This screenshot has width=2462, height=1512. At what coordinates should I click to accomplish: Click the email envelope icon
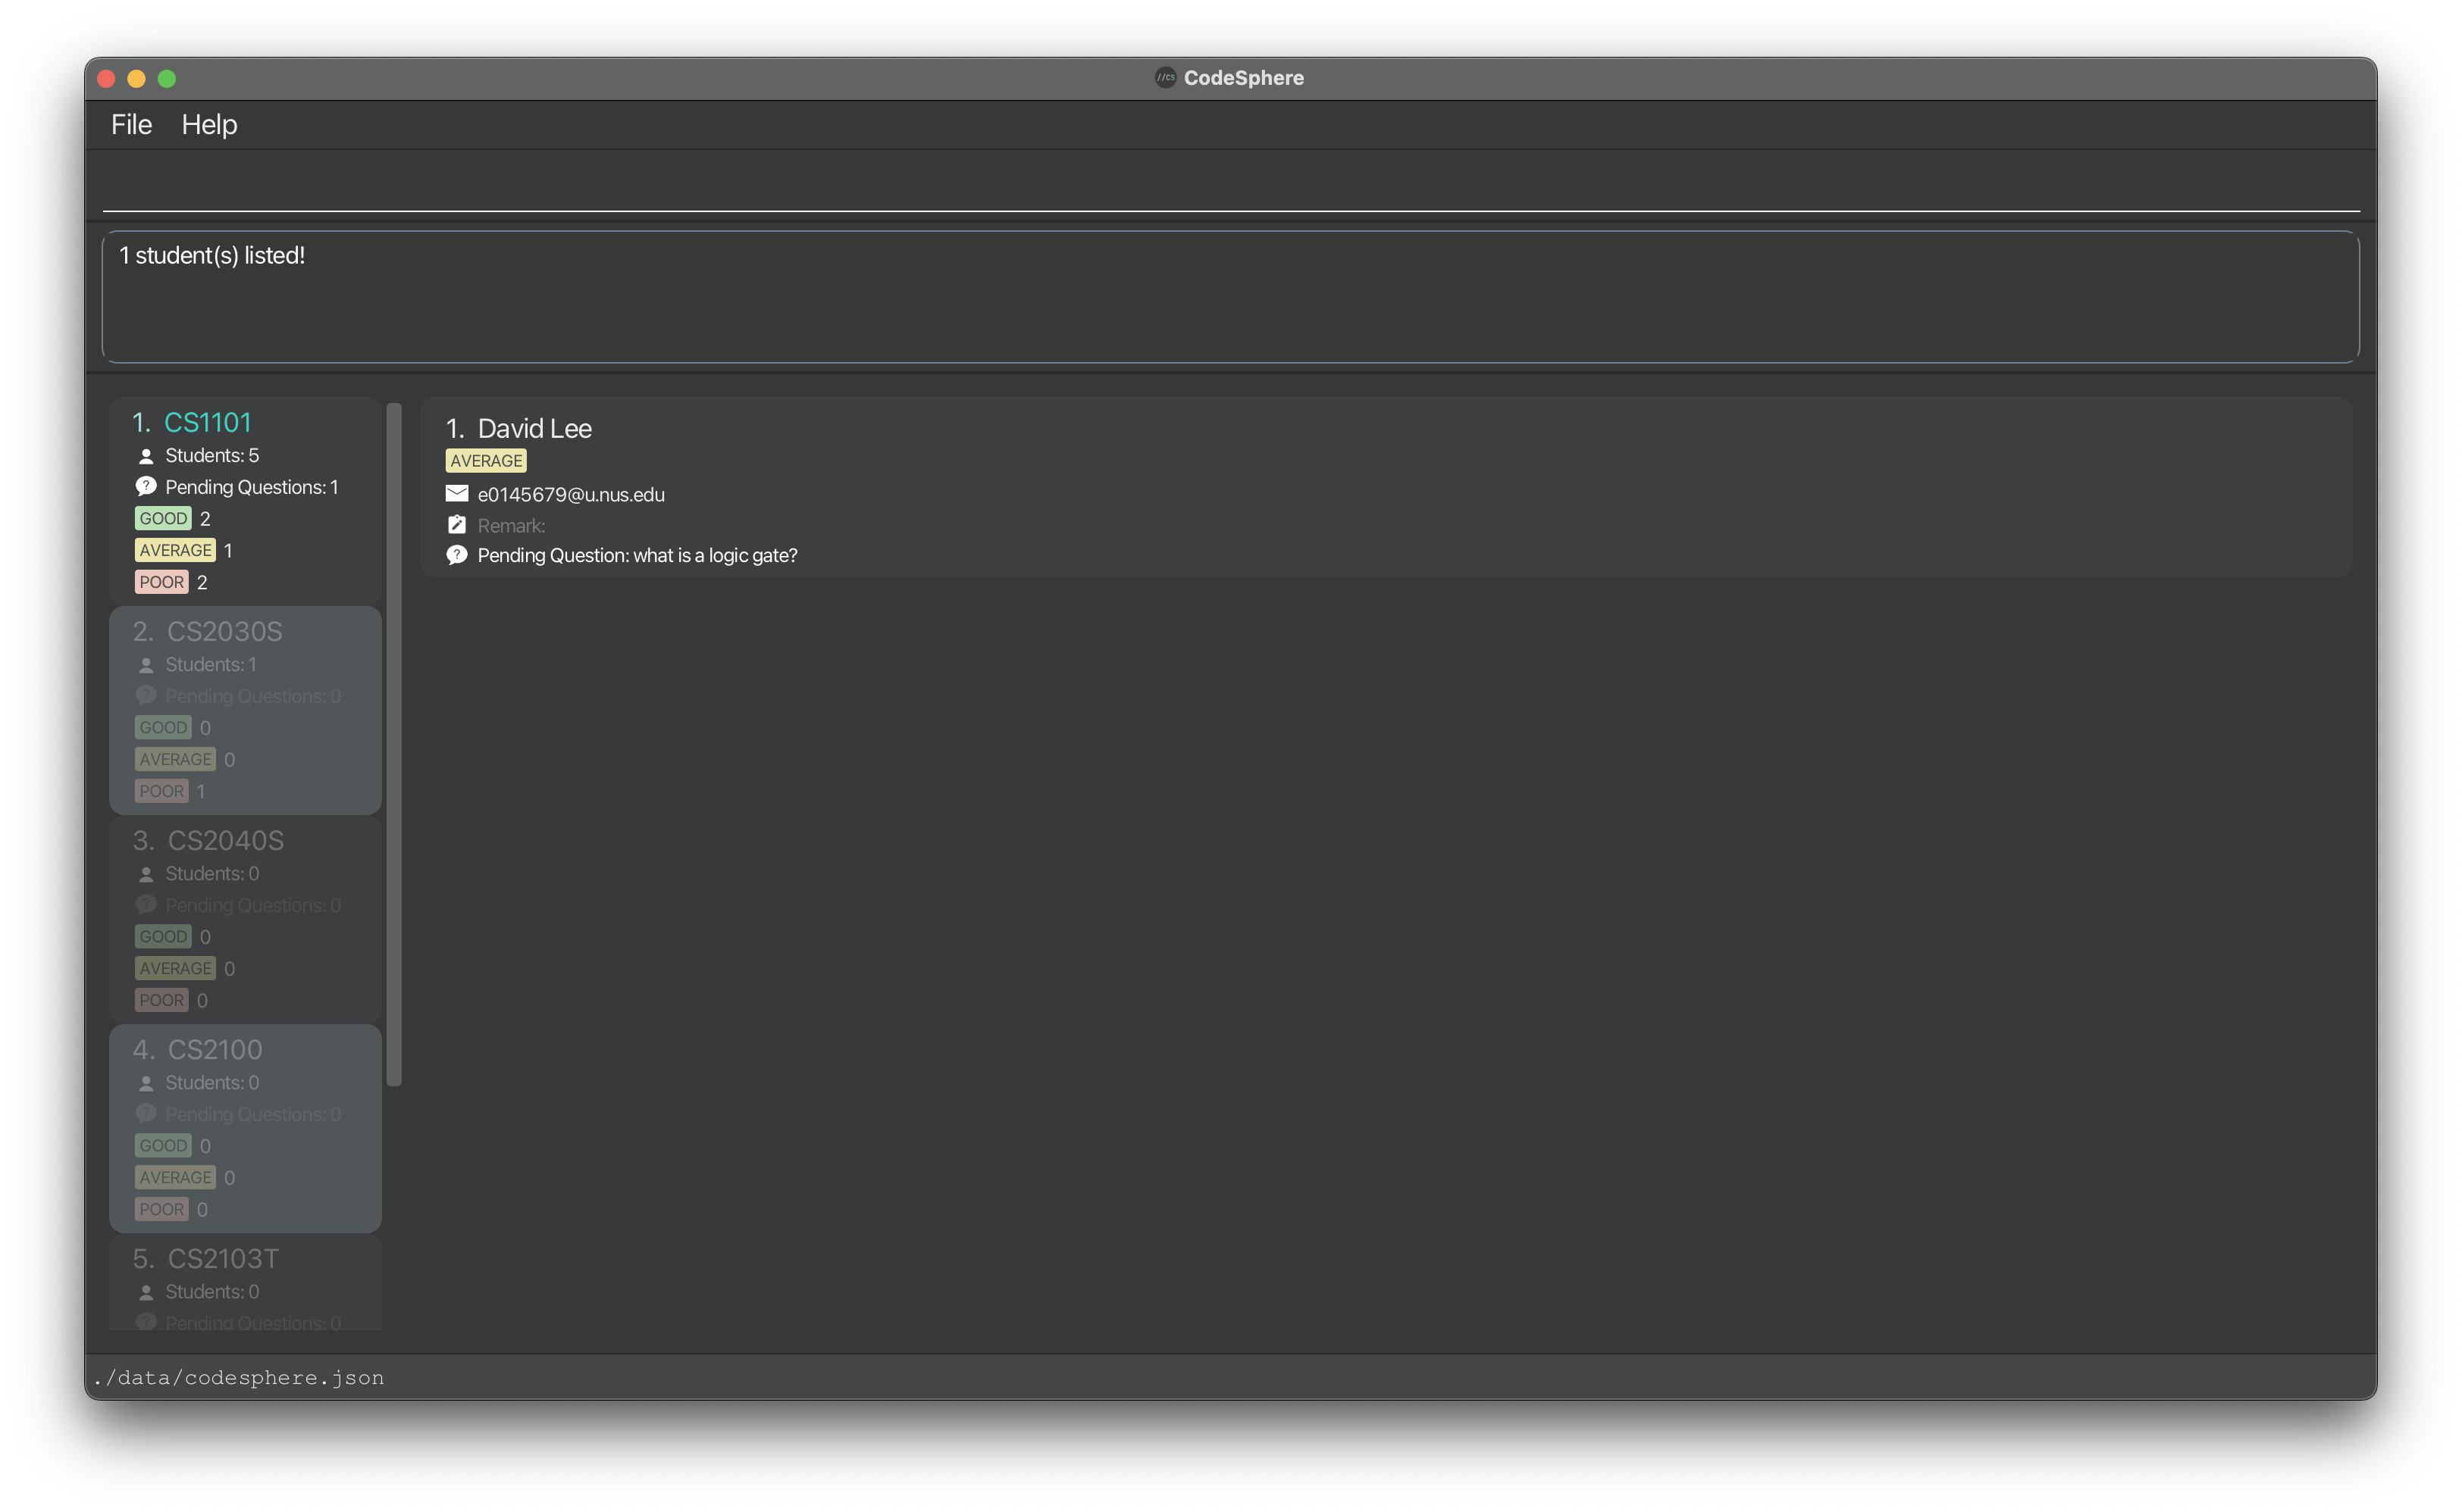(457, 493)
